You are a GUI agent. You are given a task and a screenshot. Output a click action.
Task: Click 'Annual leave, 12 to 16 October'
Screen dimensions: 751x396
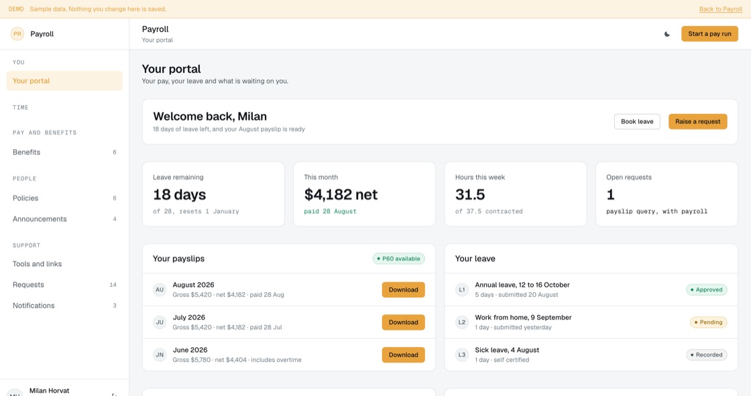coord(522,285)
